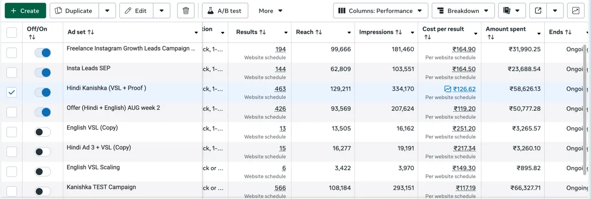The height and width of the screenshot is (199, 591).
Task: Open the More menu
Action: tap(270, 11)
